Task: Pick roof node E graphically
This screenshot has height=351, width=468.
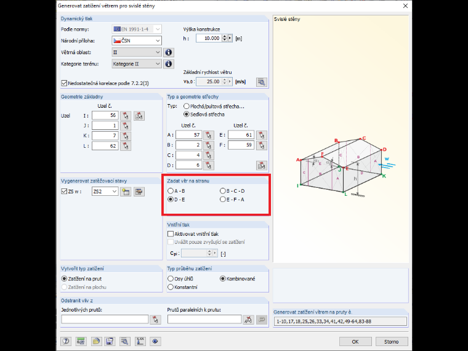Action: [262, 135]
